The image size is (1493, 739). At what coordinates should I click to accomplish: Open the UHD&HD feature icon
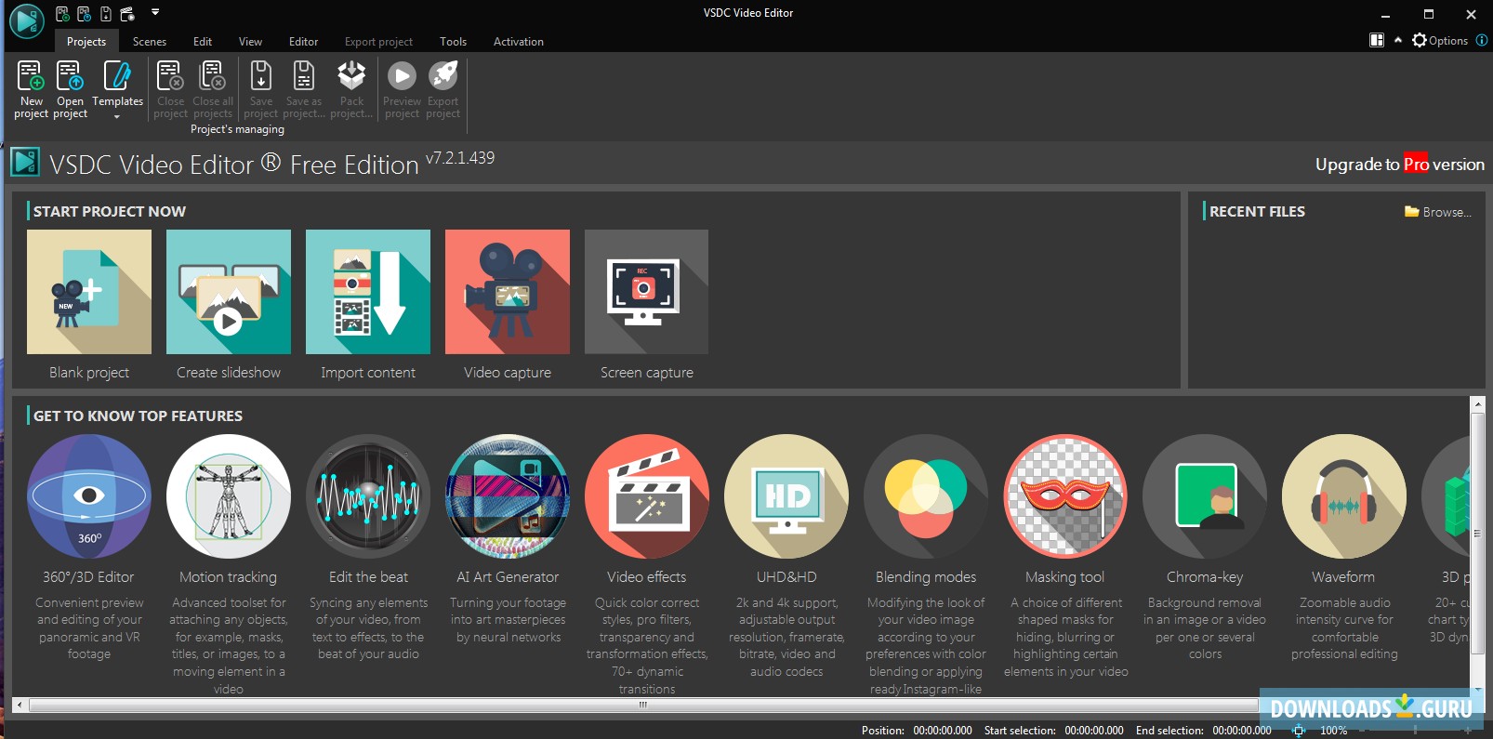click(x=786, y=496)
